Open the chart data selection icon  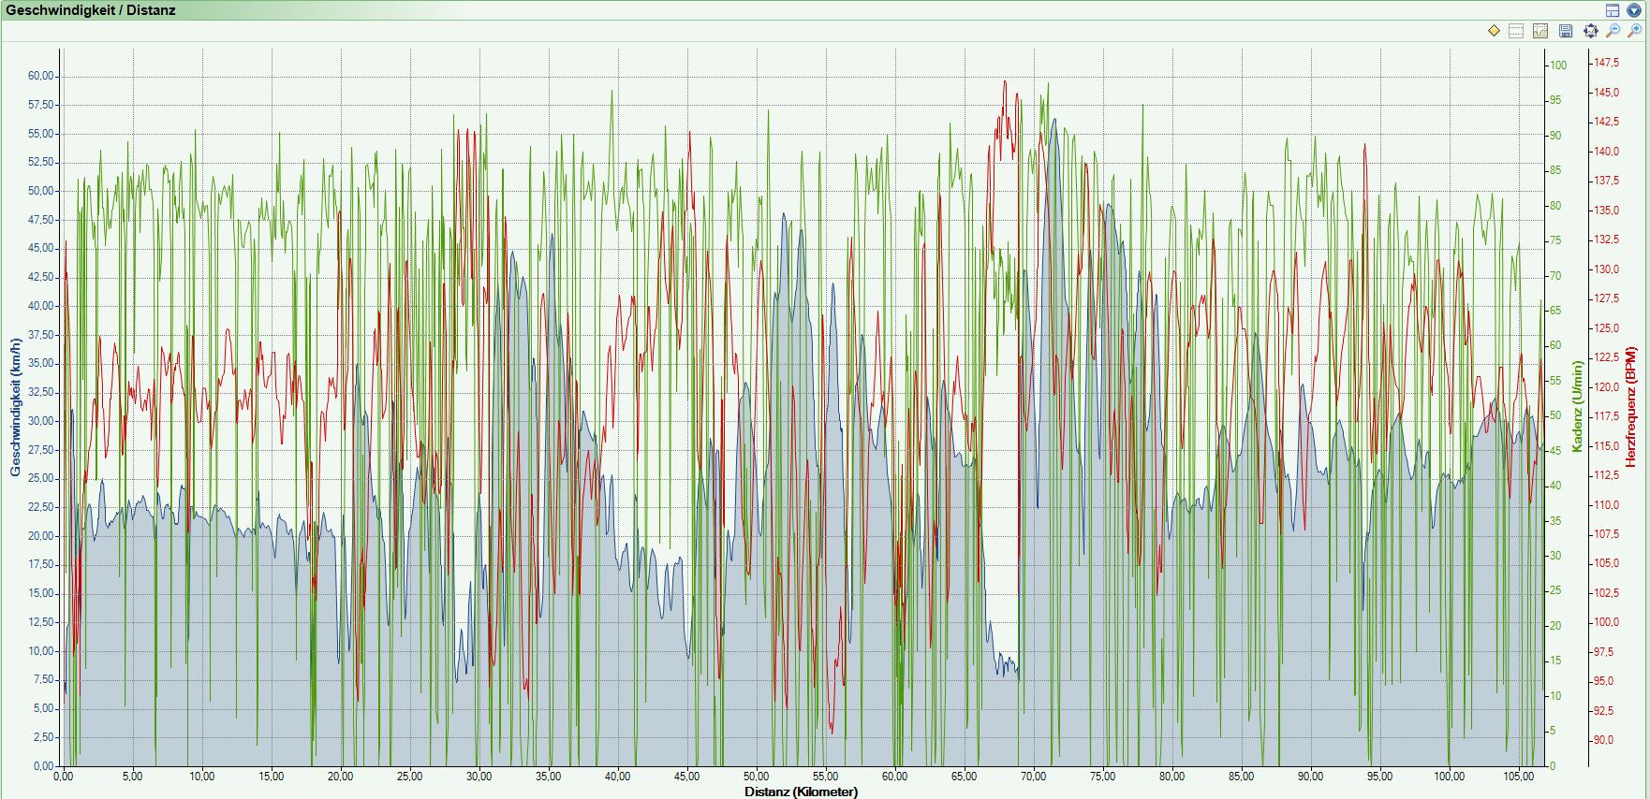coord(1540,31)
